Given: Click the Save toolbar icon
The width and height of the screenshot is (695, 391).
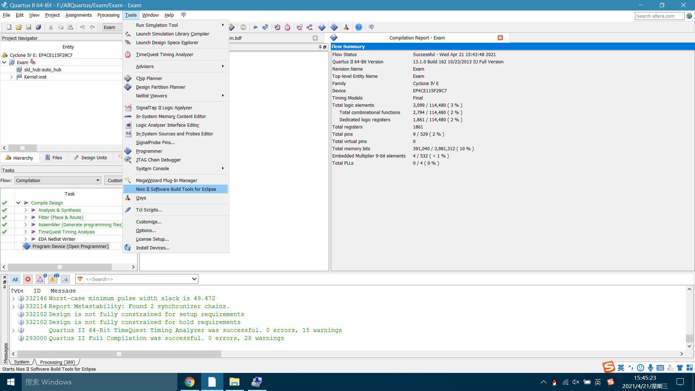Looking at the screenshot, I should (x=29, y=27).
